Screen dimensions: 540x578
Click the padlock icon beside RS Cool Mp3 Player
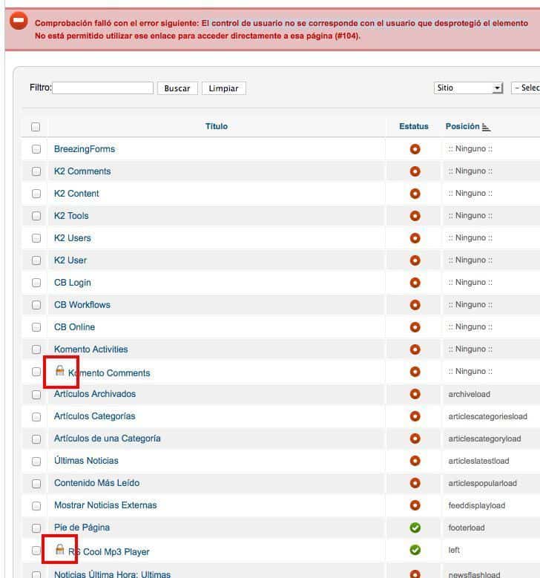click(60, 549)
